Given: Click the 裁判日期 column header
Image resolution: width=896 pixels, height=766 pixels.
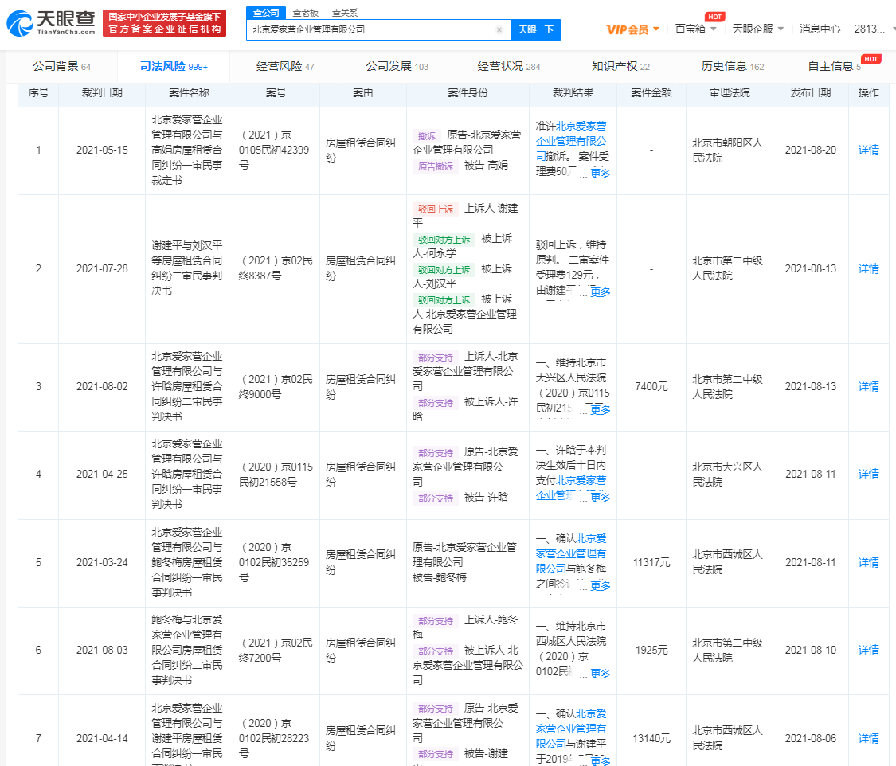Looking at the screenshot, I should click(x=102, y=92).
